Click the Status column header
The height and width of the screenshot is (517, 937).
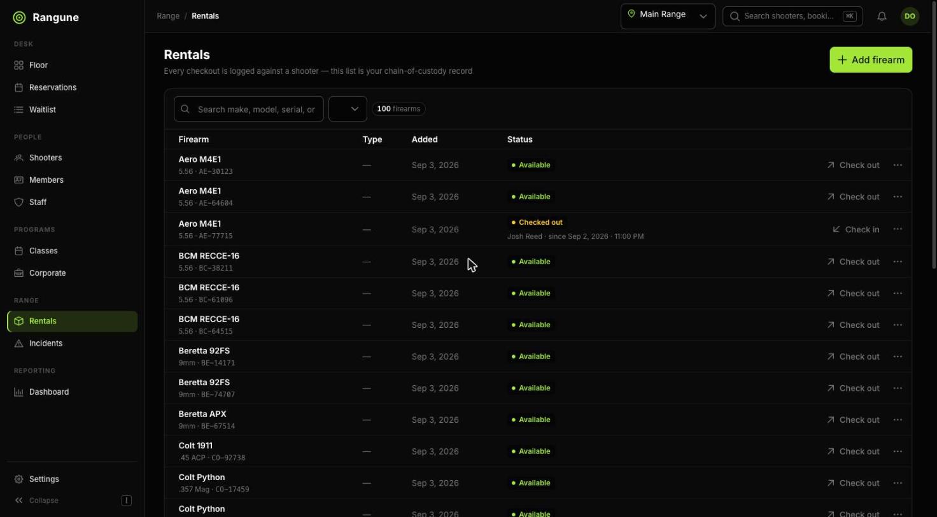pyautogui.click(x=519, y=139)
